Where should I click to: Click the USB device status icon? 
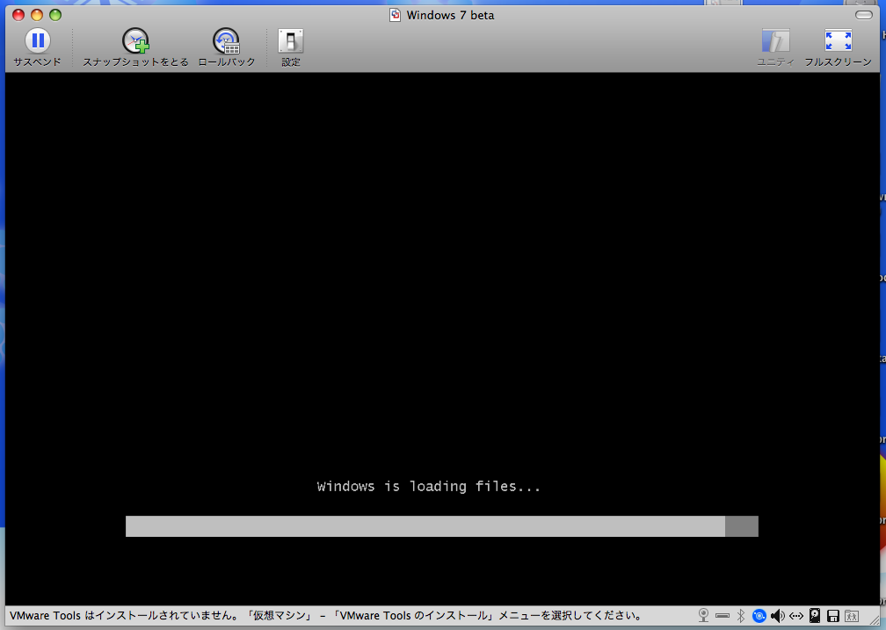723,615
